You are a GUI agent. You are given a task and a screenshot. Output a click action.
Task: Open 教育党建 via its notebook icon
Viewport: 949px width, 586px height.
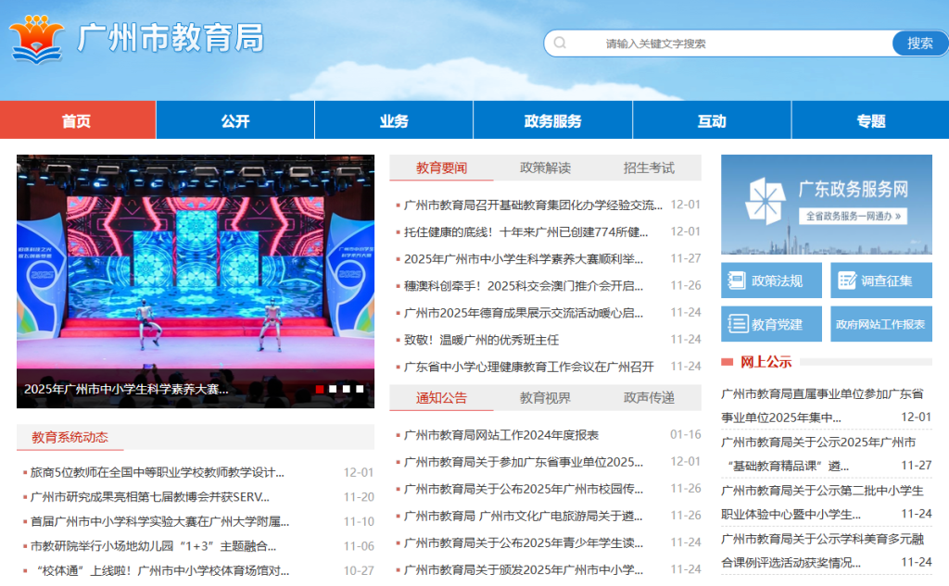(x=737, y=323)
